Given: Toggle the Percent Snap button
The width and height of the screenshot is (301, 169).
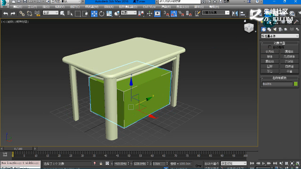Looking at the screenshot, I should coord(181,14).
